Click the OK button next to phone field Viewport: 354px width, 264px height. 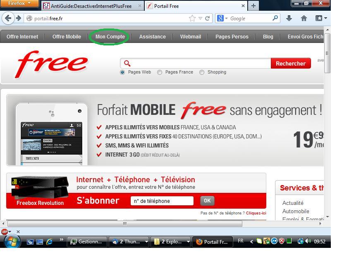coord(207,201)
